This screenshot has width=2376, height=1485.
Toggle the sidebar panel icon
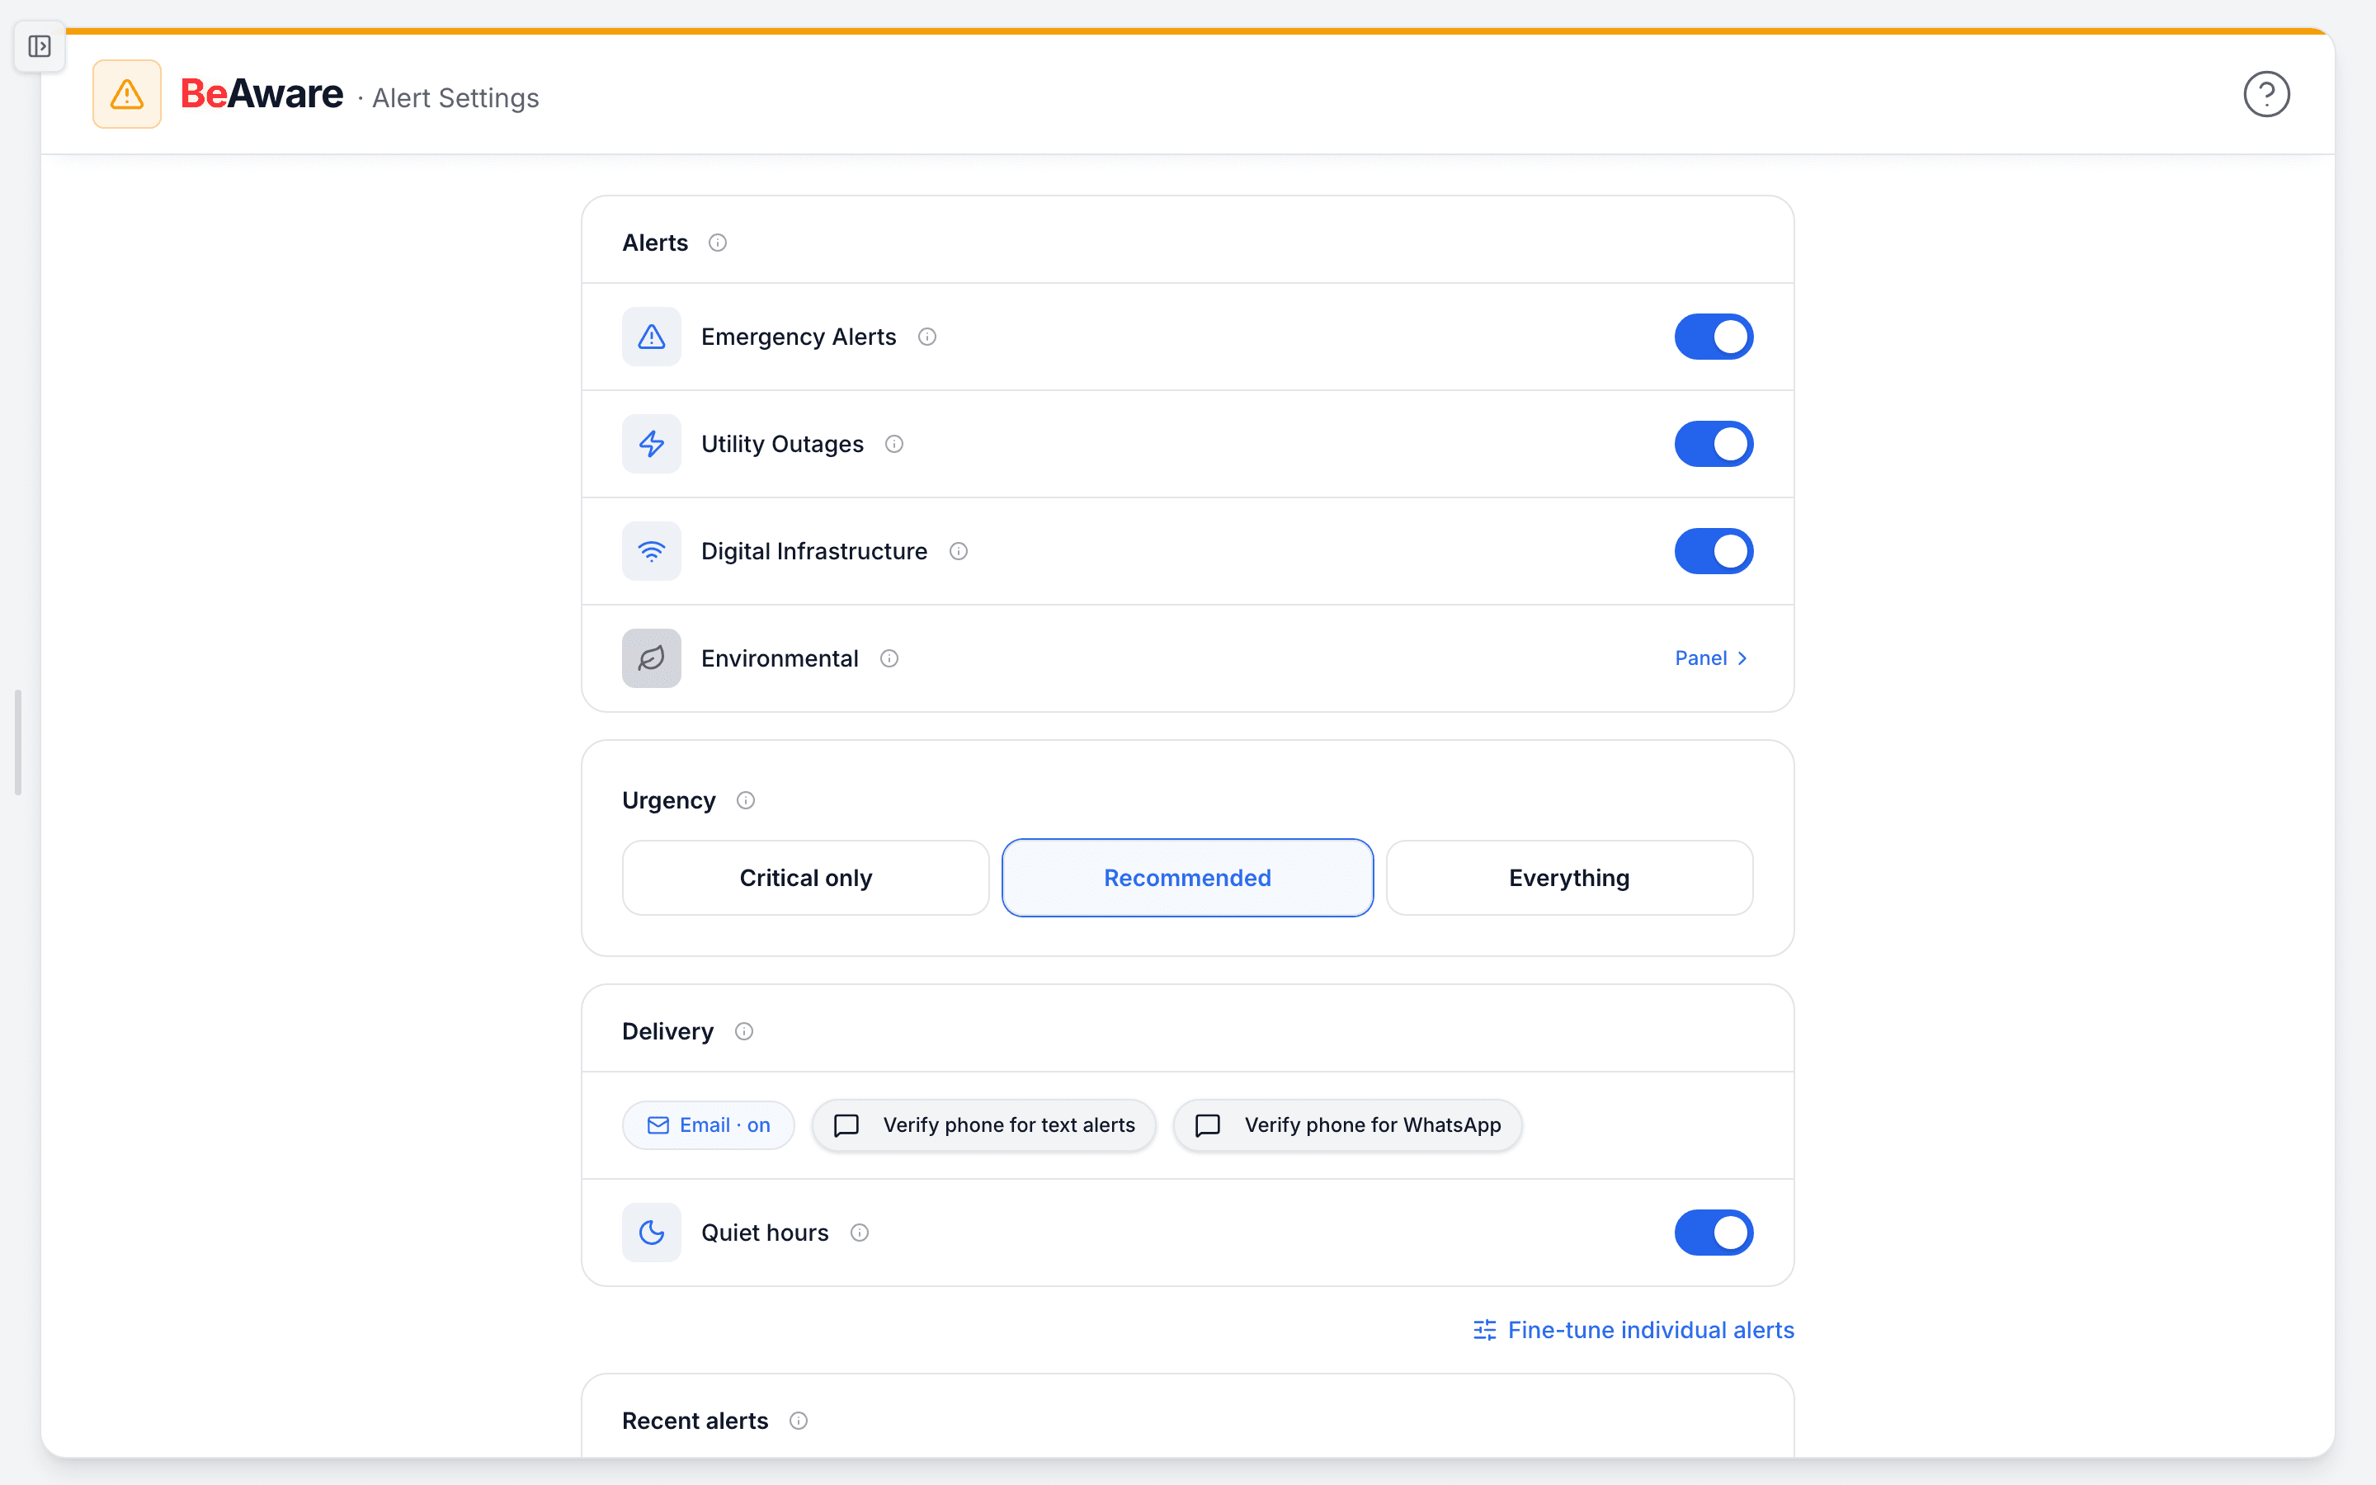pos(40,46)
